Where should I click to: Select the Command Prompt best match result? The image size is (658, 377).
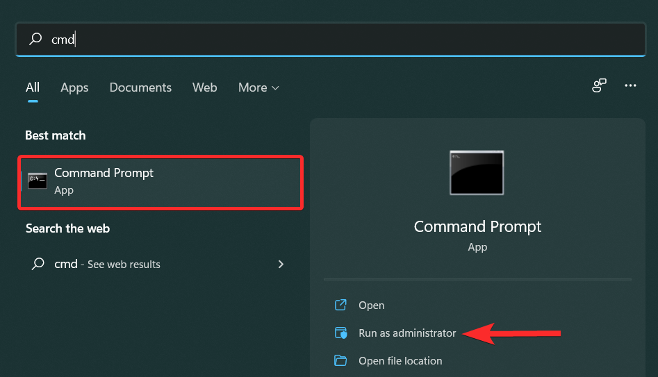(161, 181)
